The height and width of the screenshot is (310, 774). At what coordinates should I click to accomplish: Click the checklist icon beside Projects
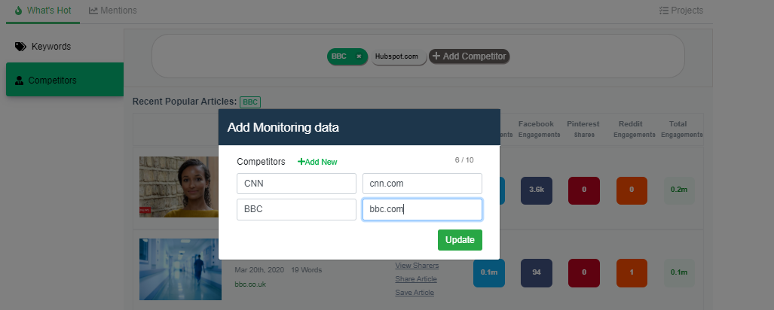[664, 11]
